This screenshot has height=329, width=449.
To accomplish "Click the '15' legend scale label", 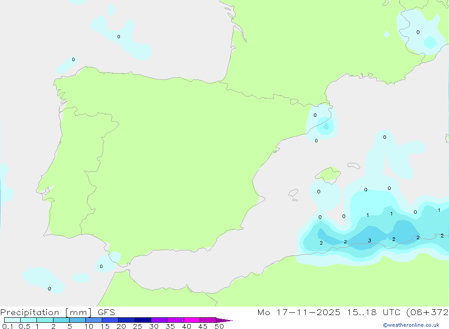I will coord(105,326).
